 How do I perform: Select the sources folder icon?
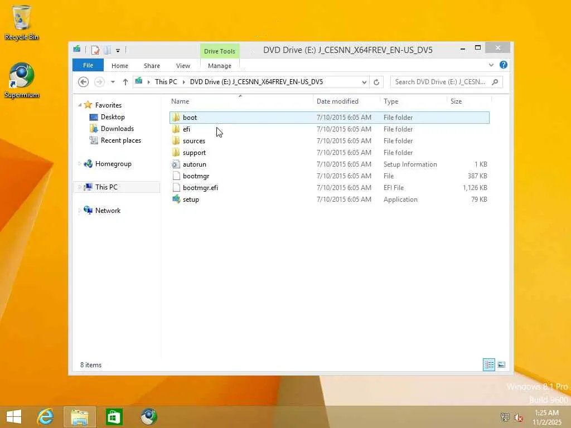click(176, 140)
